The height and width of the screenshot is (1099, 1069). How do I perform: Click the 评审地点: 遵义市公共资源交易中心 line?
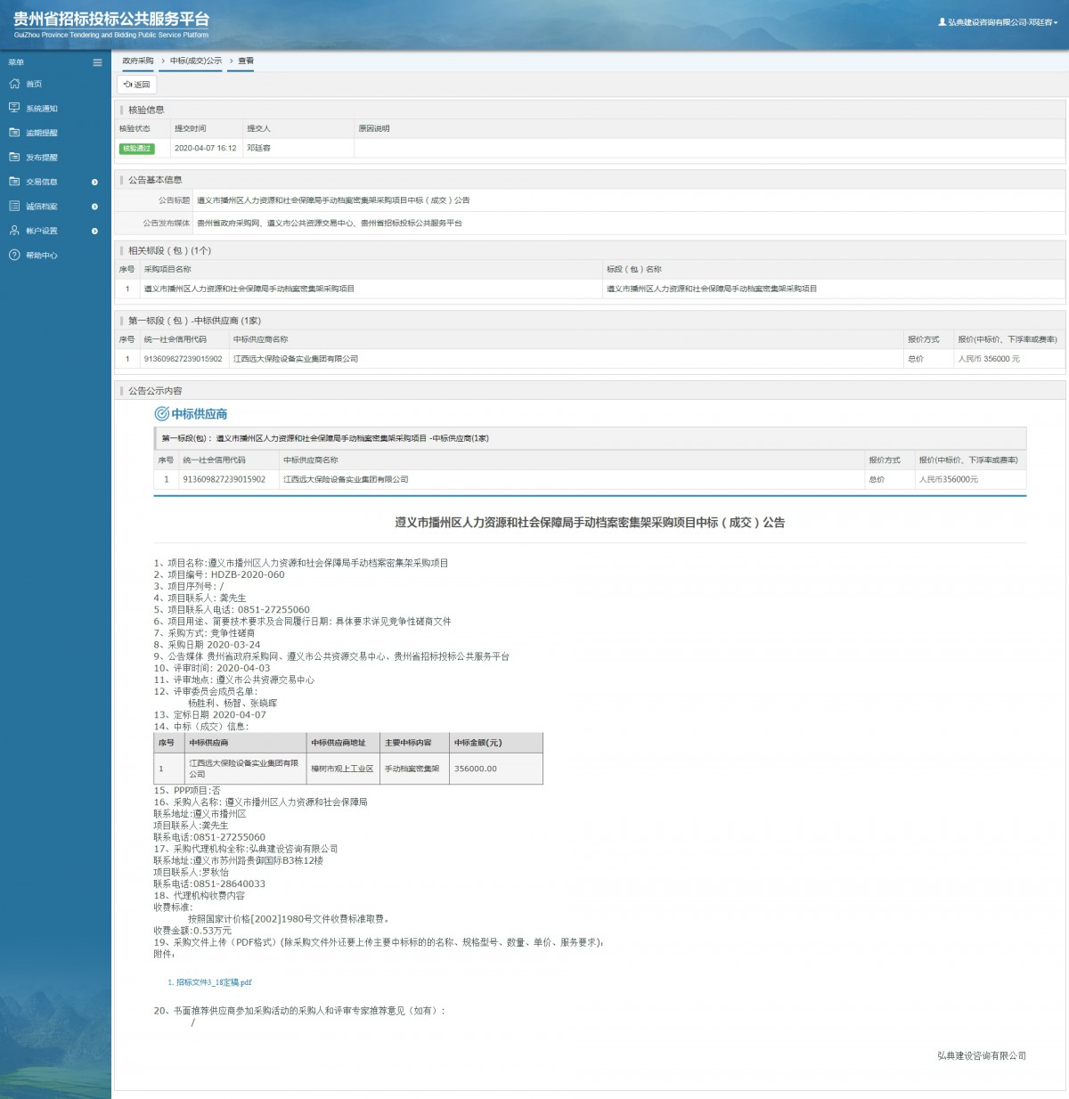point(234,680)
